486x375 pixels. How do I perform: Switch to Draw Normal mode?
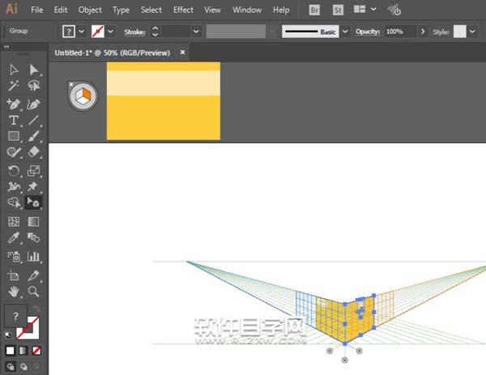click(x=11, y=367)
